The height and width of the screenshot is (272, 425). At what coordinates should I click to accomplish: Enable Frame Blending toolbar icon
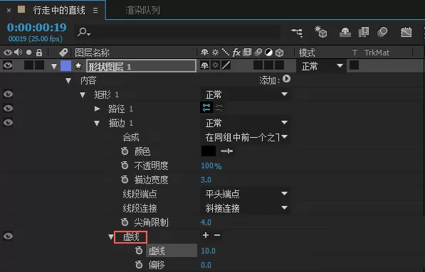[x=364, y=32]
